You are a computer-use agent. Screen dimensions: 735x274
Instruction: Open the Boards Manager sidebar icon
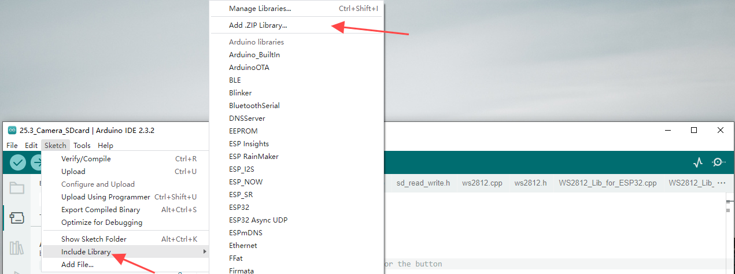point(17,218)
